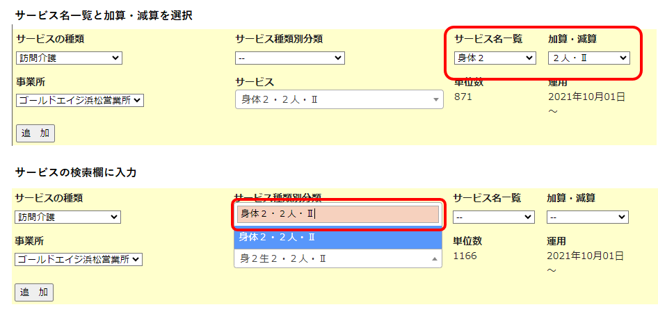The height and width of the screenshot is (314, 658).
Task: Open lower section's サービス名一覧 dropdown
Action: [493, 217]
